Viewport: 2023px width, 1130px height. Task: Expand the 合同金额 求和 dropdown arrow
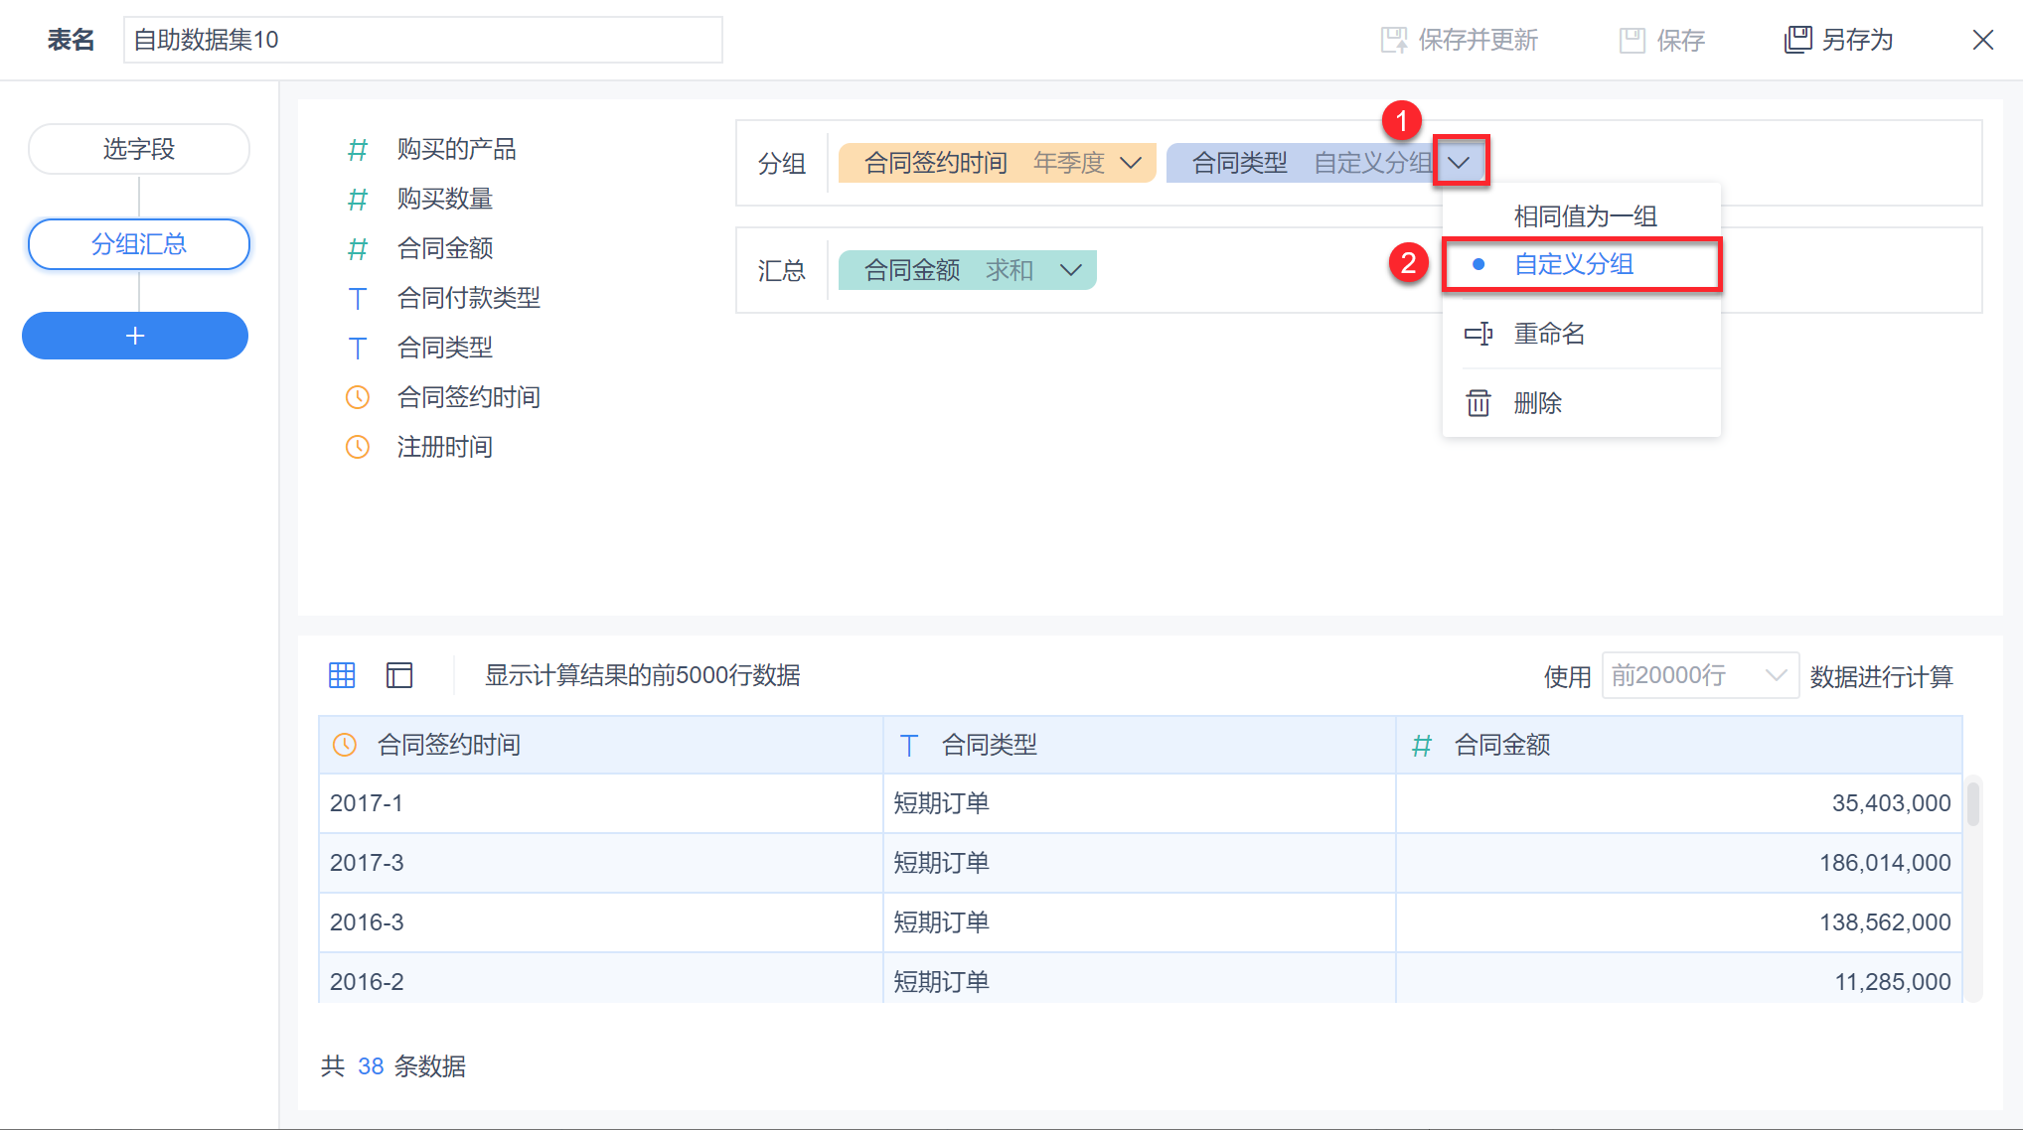click(1071, 270)
